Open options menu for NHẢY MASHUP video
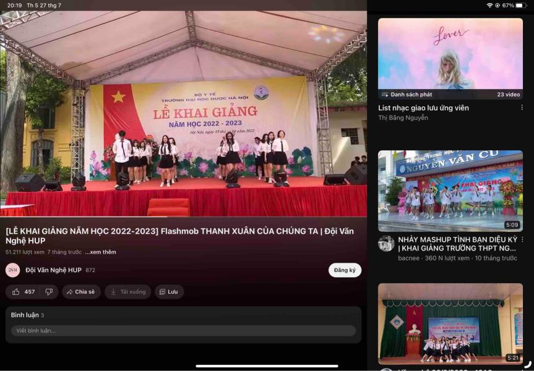 (x=522, y=239)
